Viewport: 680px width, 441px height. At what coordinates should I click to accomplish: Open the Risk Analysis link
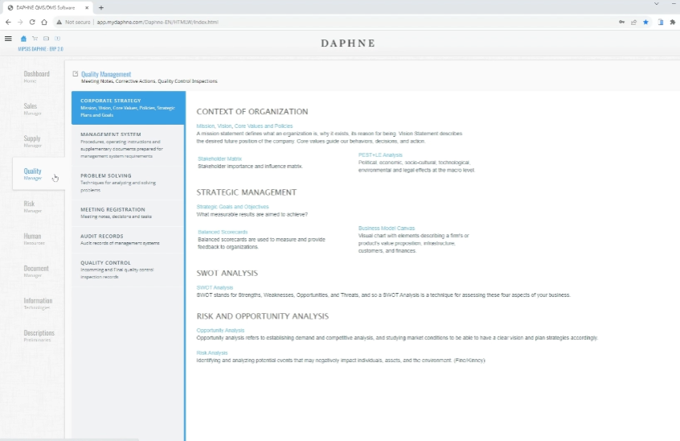coord(212,353)
